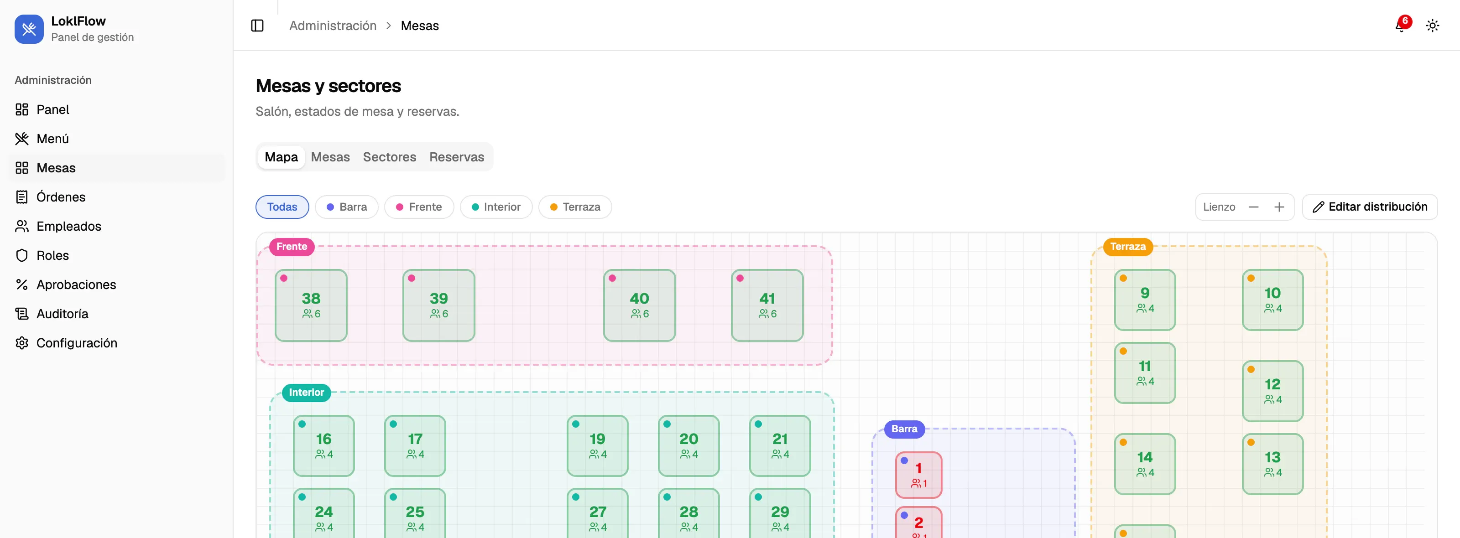Click the Roles shield icon in the sidebar
Screen dimensions: 1460x538
(21, 255)
